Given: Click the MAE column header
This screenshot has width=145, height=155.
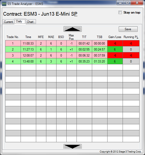Looking at the screenshot, I should point(51,37).
